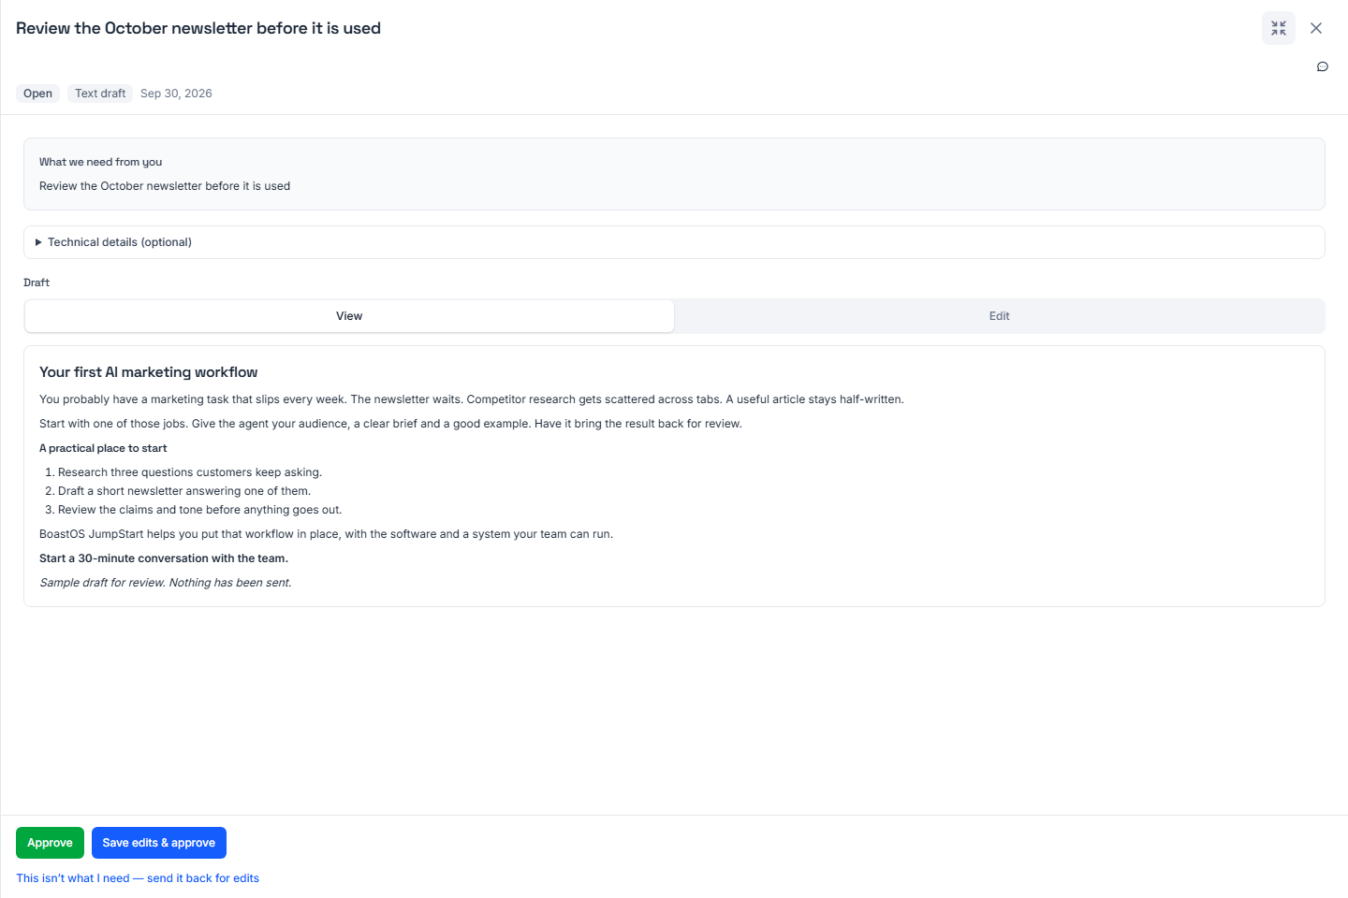This screenshot has height=898, width=1348.
Task: Click the date Sep 30, 2026
Action: click(x=176, y=94)
